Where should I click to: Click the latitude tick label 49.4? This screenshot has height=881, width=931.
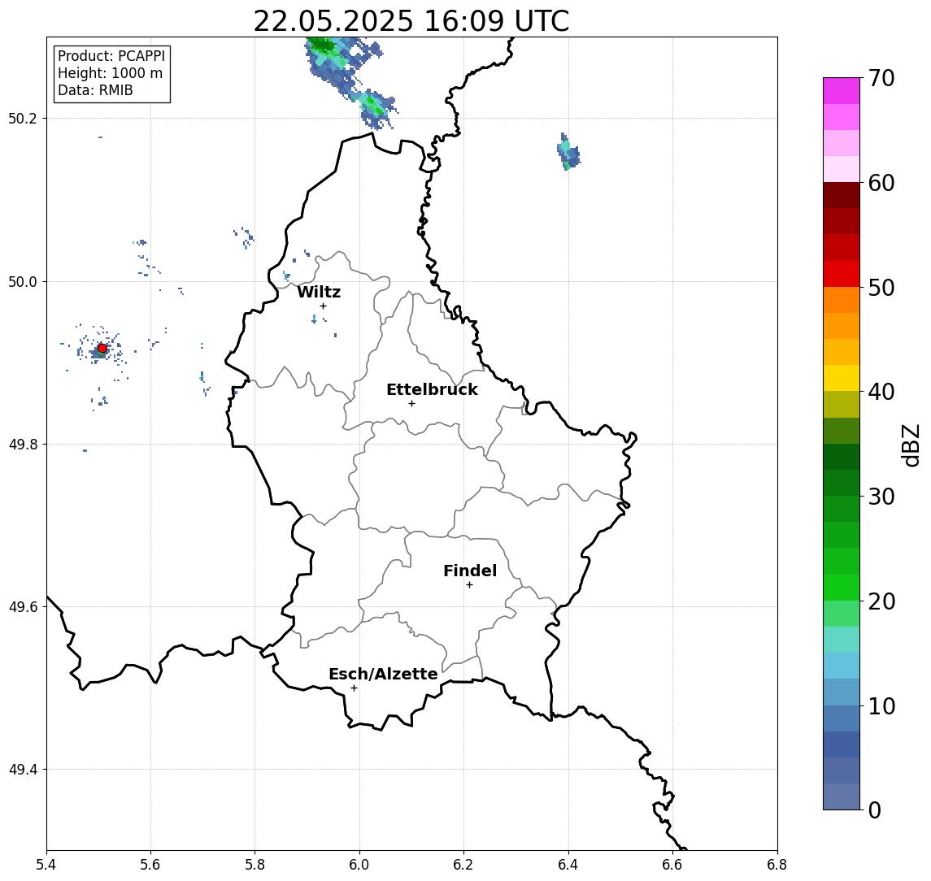click(23, 770)
